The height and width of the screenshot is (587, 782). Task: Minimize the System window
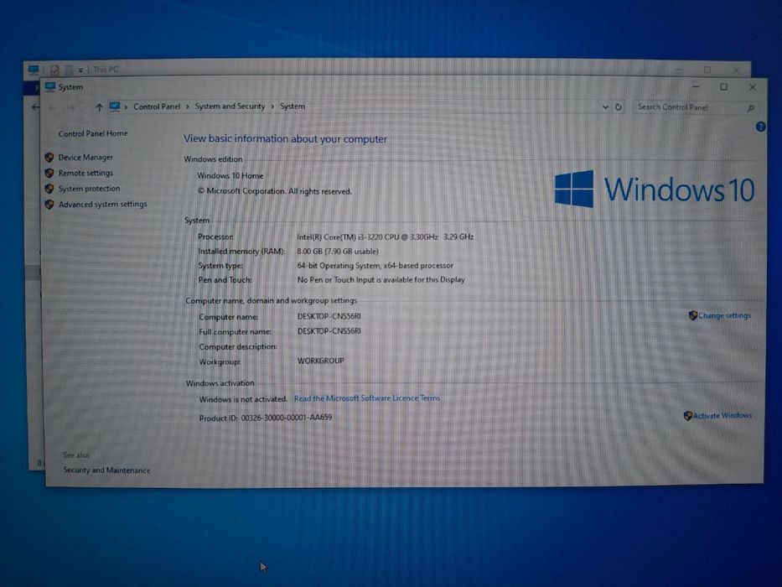[x=696, y=87]
